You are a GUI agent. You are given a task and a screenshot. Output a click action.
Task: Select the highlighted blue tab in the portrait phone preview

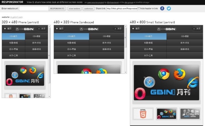pos(13,36)
